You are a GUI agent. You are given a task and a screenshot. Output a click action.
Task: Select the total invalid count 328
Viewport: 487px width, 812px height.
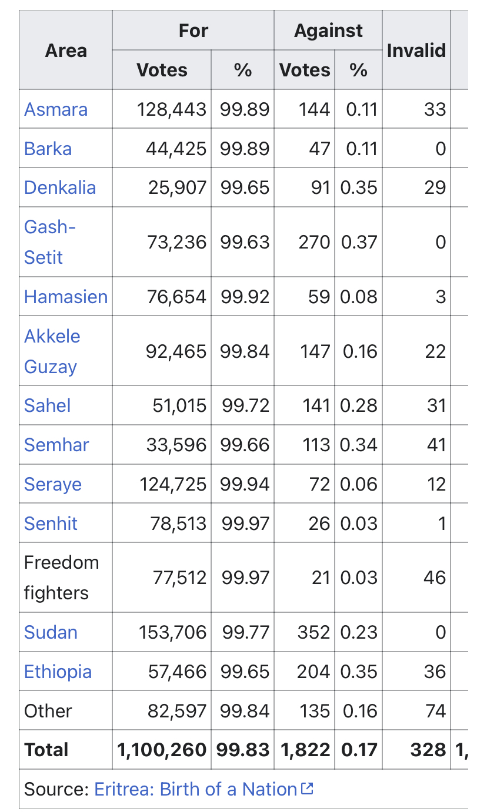point(428,750)
